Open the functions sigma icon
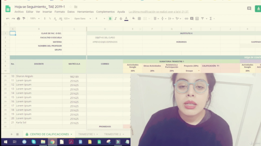 coord(211,19)
